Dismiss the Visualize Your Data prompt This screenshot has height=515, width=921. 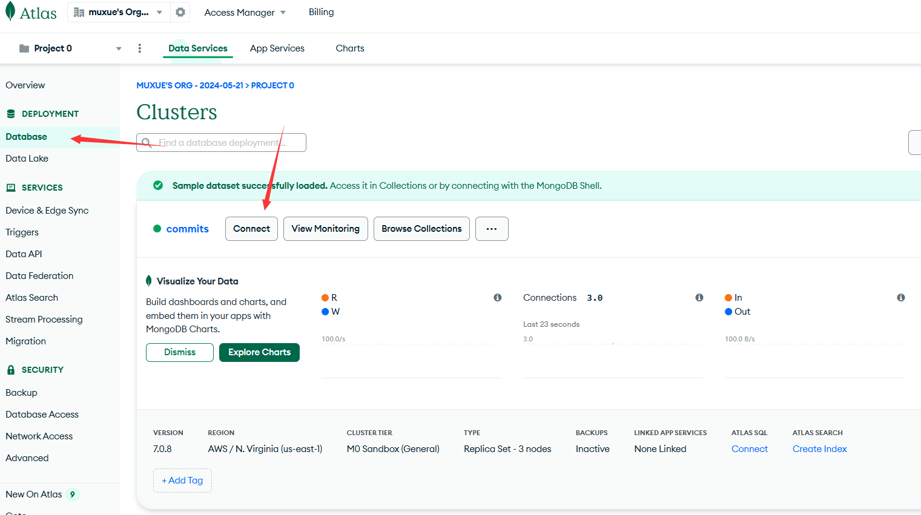pyautogui.click(x=180, y=352)
